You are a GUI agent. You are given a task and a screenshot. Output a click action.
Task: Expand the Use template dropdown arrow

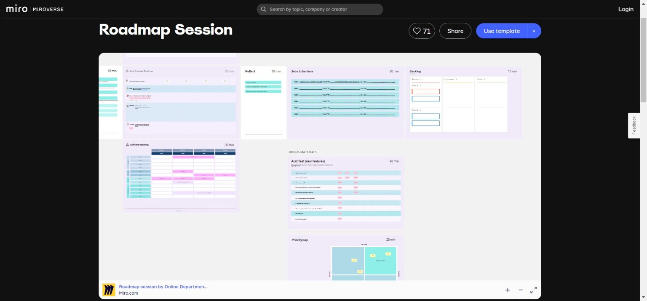(x=534, y=31)
